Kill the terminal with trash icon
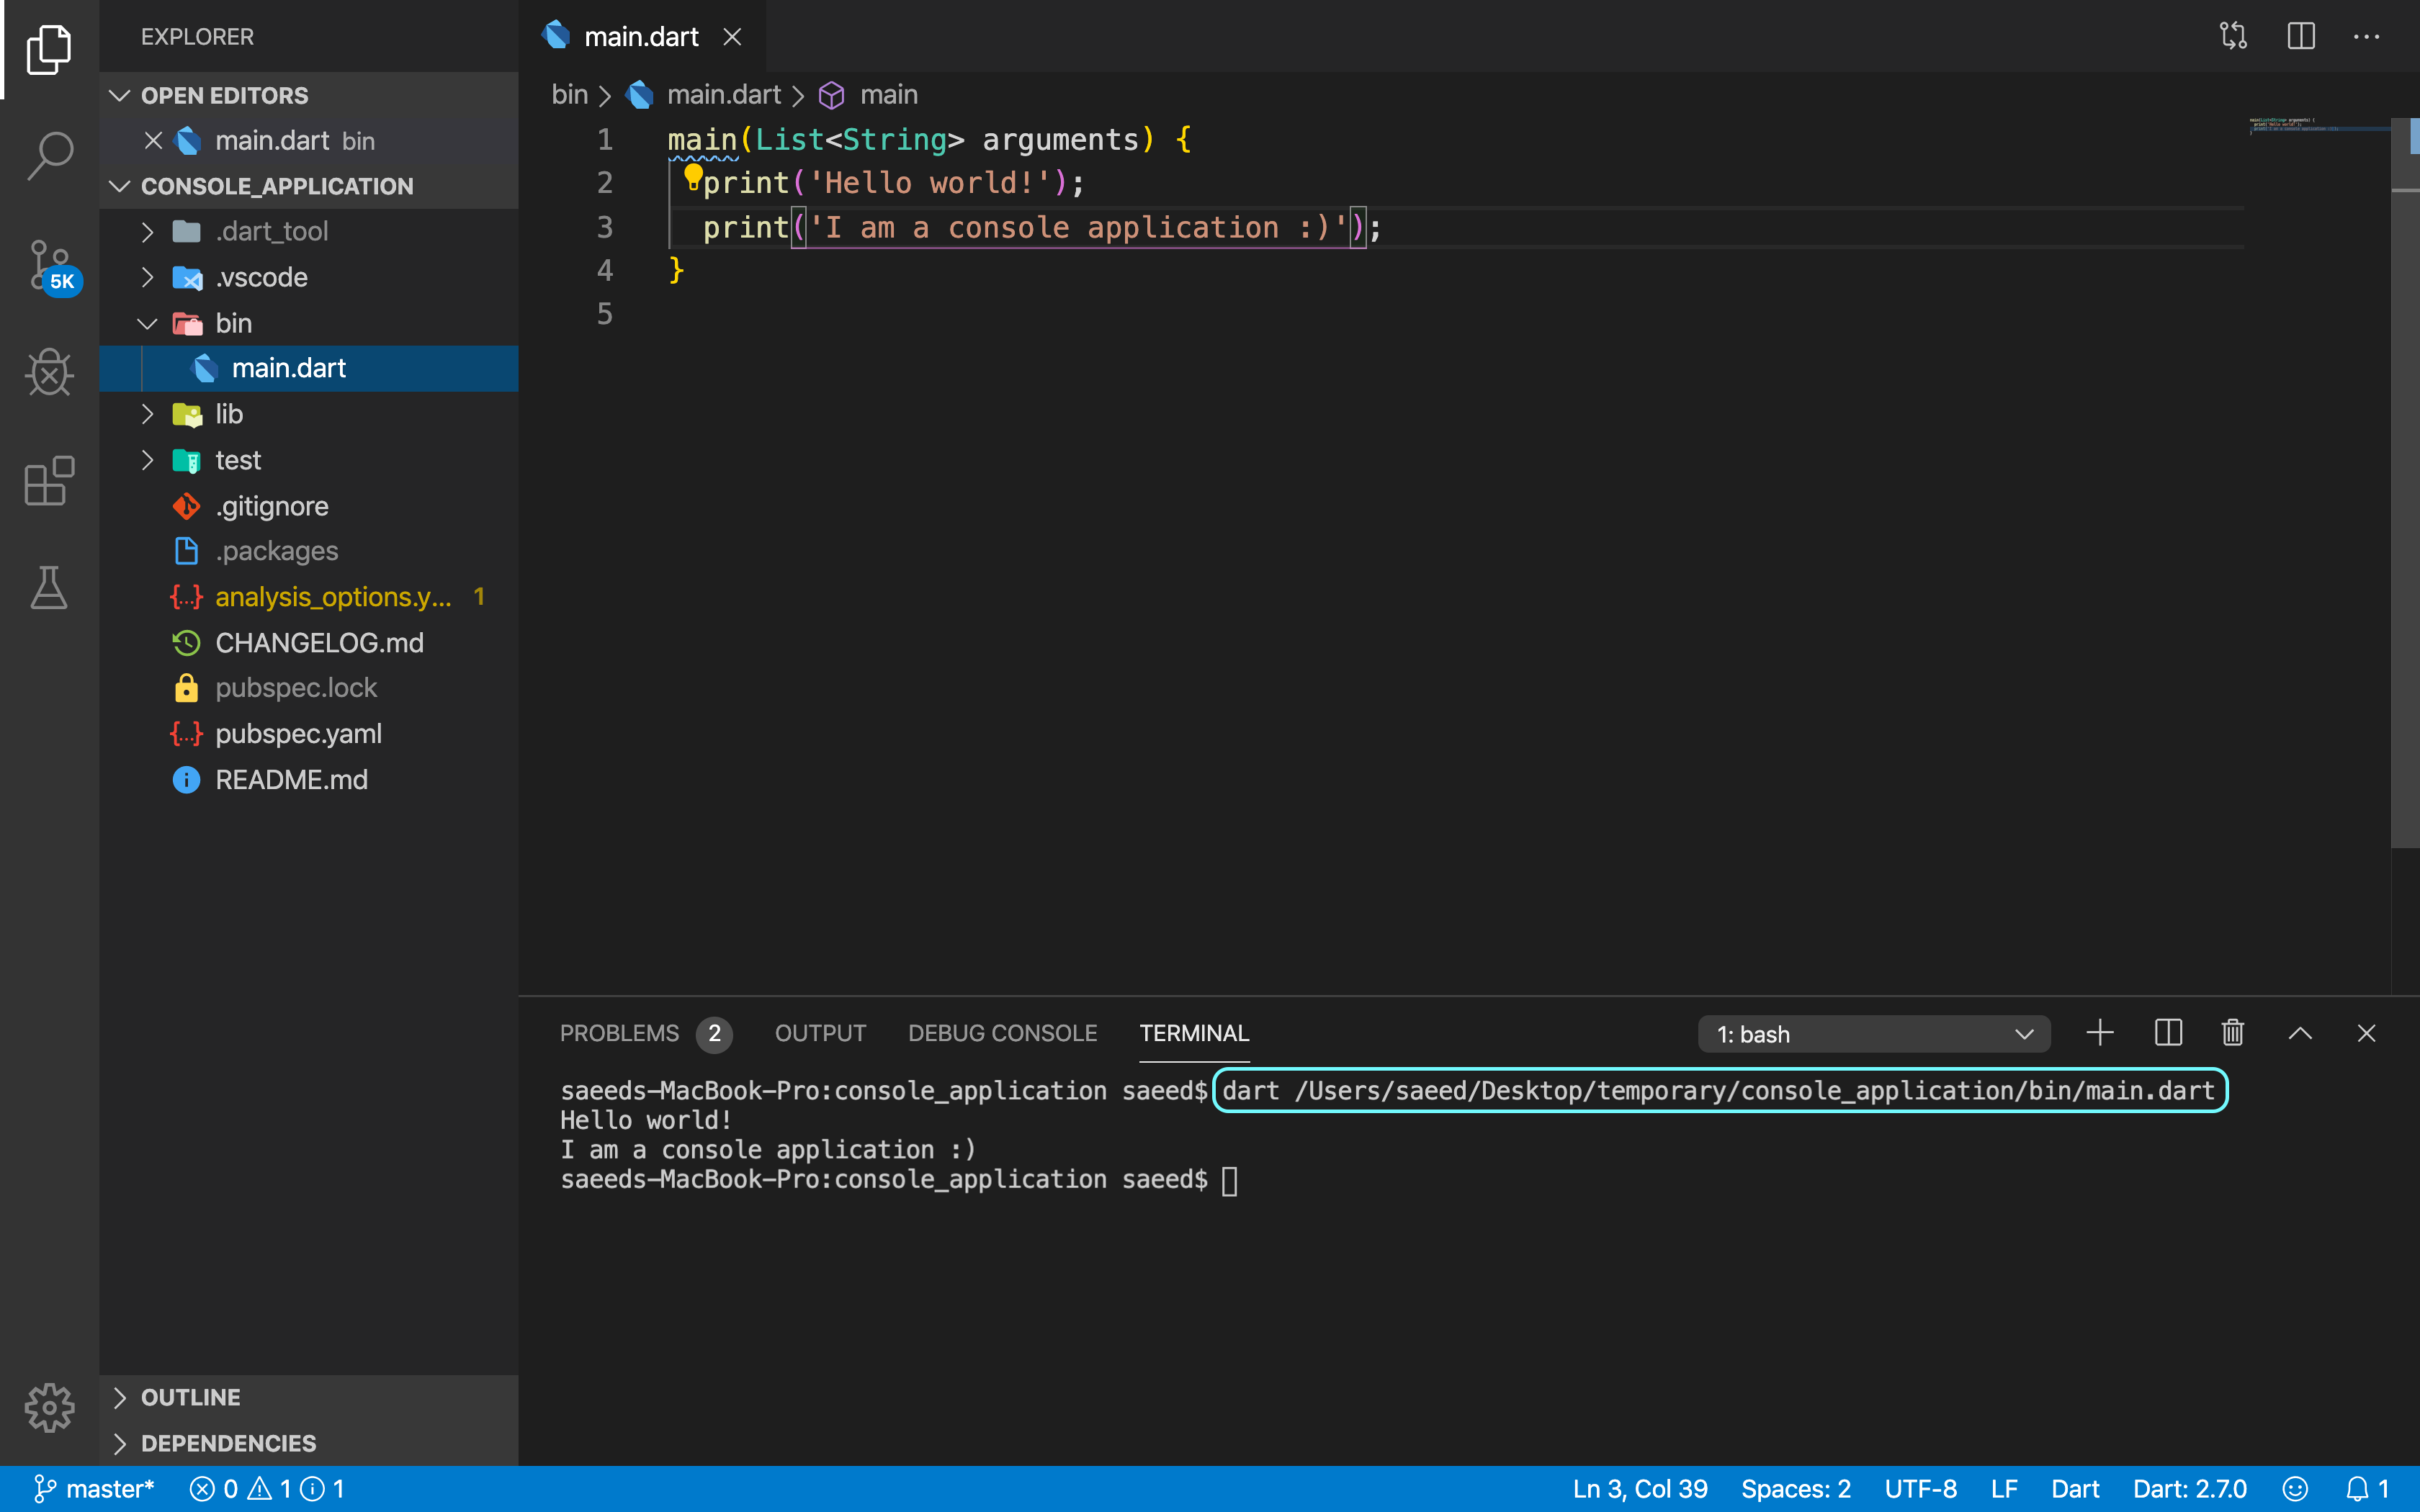The image size is (2420, 1512). coord(2232,1033)
